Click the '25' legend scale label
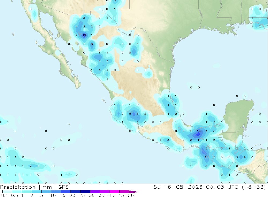Screen dimensions: 268x197 (82, 195)
